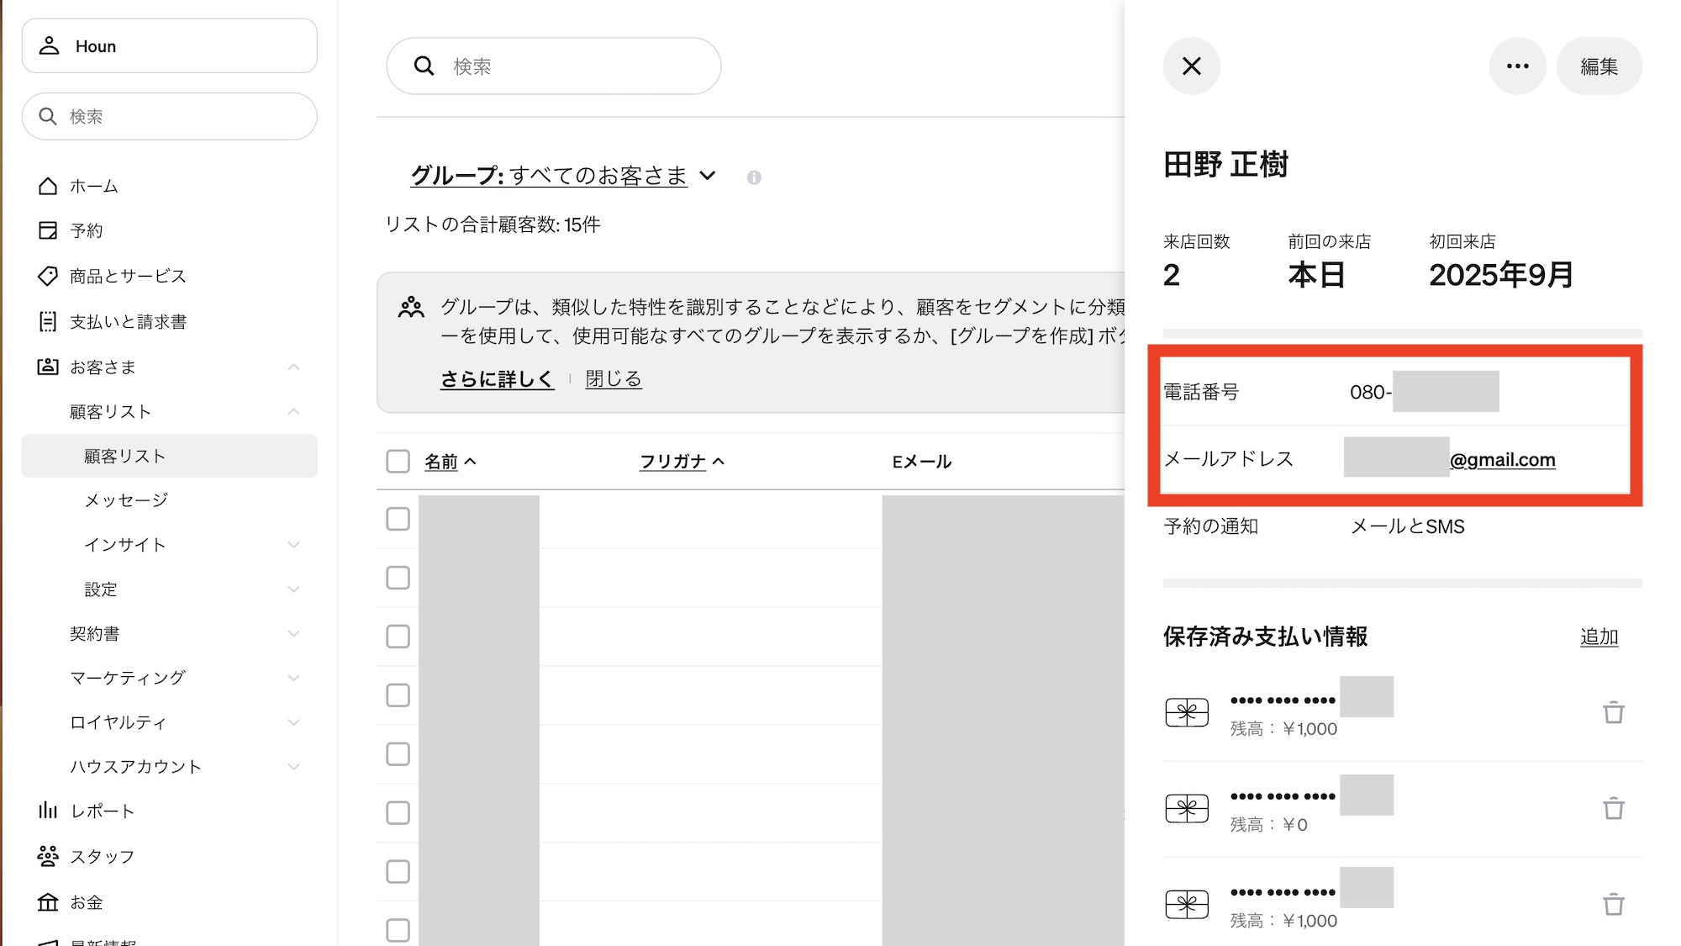Delete first saved gift card ¥1,000
The height and width of the screenshot is (946, 1681).
pyautogui.click(x=1613, y=712)
